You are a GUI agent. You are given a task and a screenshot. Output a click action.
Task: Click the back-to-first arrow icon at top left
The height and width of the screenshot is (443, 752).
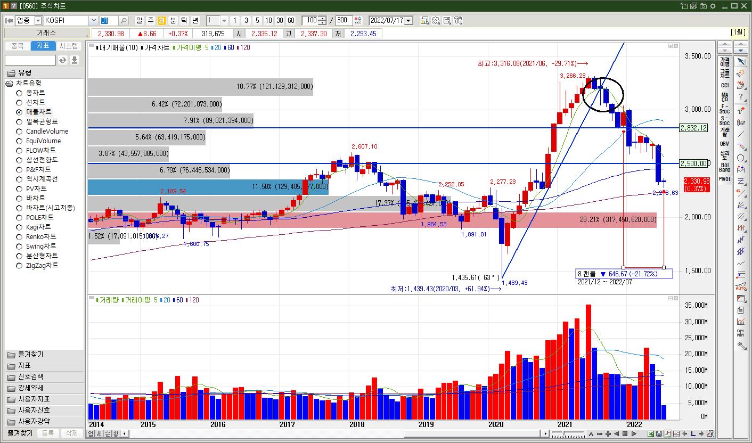coord(9,21)
